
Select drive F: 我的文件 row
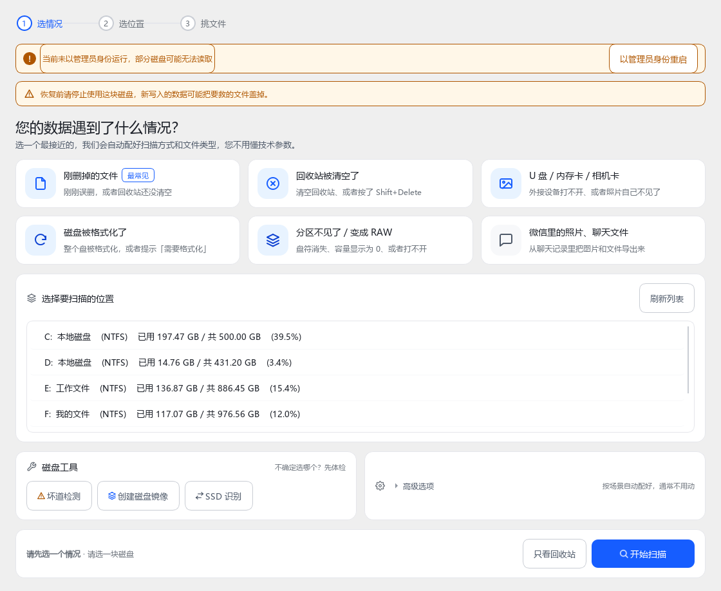click(357, 414)
